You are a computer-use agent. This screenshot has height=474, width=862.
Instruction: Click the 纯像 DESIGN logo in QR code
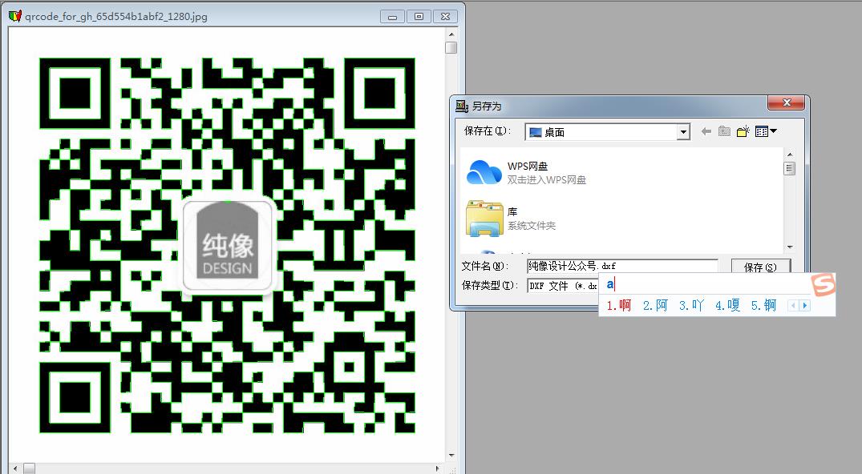click(x=228, y=247)
